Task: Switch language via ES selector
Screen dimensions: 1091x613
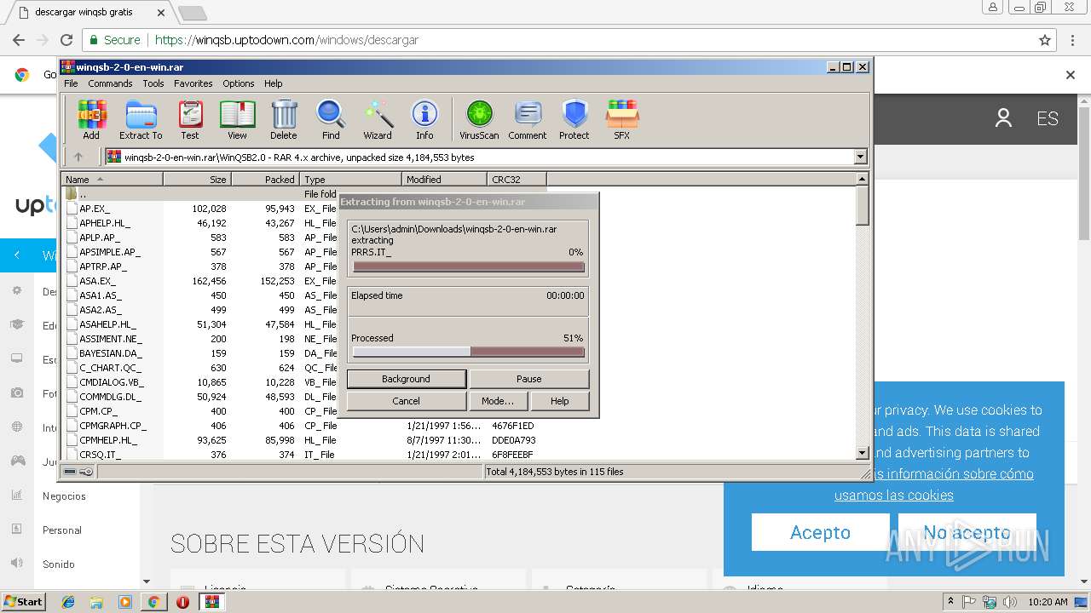Action: [1048, 118]
